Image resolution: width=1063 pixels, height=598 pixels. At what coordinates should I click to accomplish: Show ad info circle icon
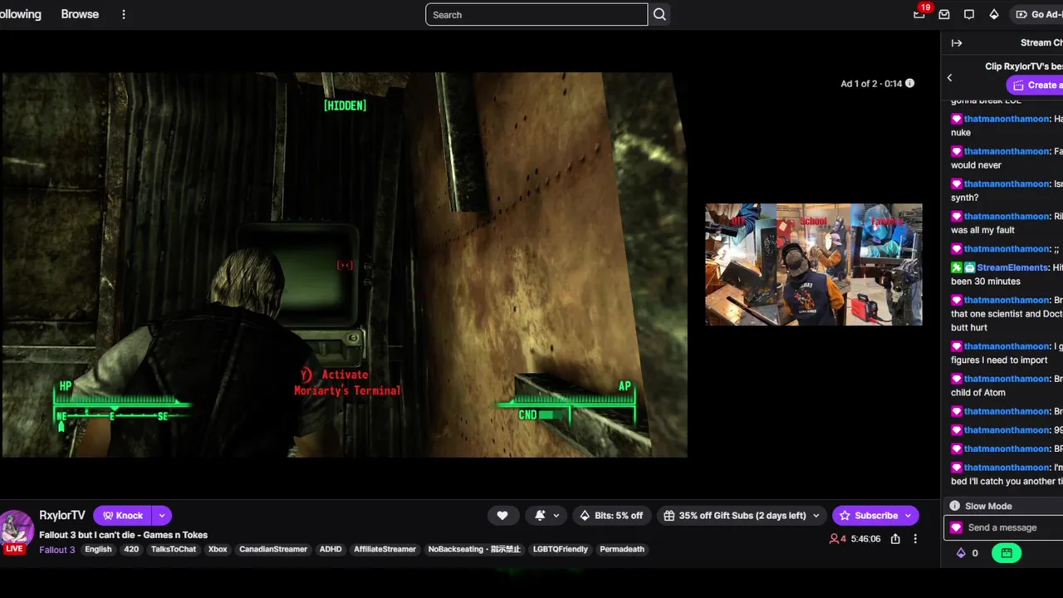[x=910, y=83]
